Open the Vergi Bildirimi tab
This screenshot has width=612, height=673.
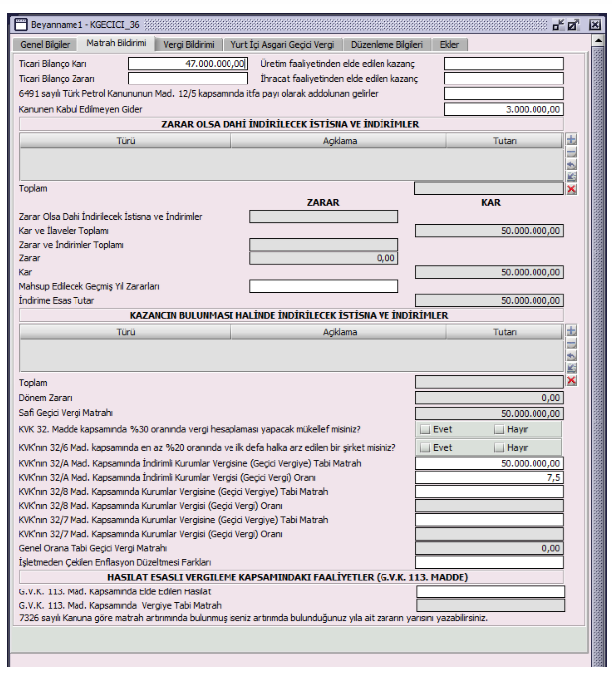[x=189, y=44]
